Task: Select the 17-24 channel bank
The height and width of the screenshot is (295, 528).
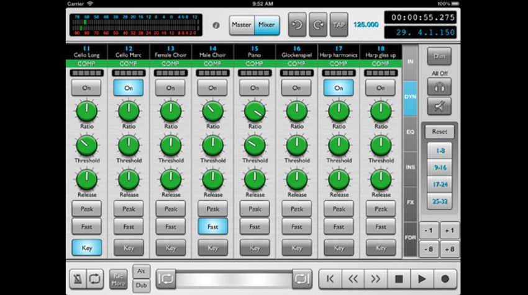Action: point(440,185)
